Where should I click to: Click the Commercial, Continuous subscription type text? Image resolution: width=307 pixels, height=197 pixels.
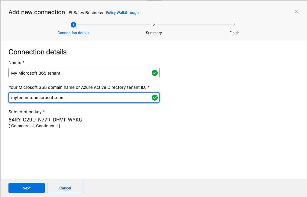[x=34, y=126]
